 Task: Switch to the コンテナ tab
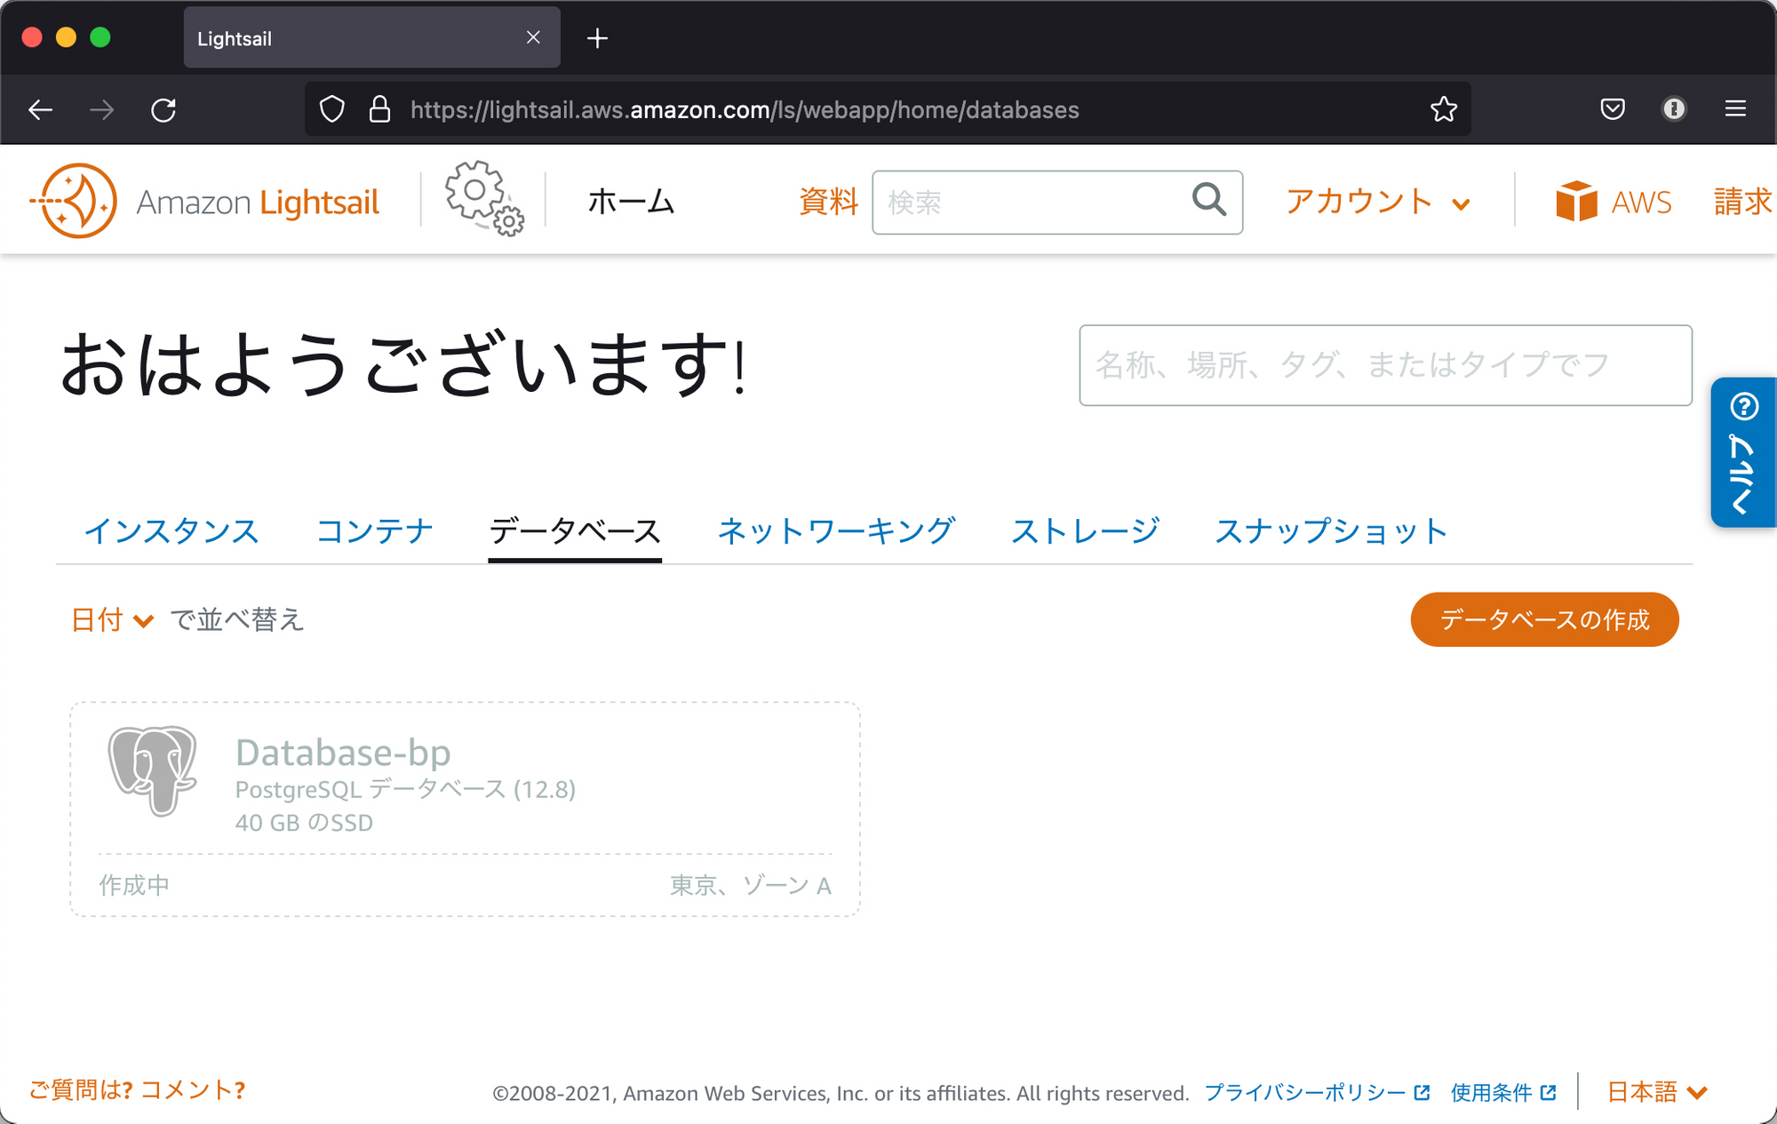[375, 531]
